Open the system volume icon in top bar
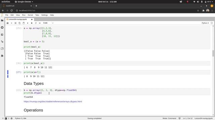This screenshot has width=215, height=120. (198, 2)
